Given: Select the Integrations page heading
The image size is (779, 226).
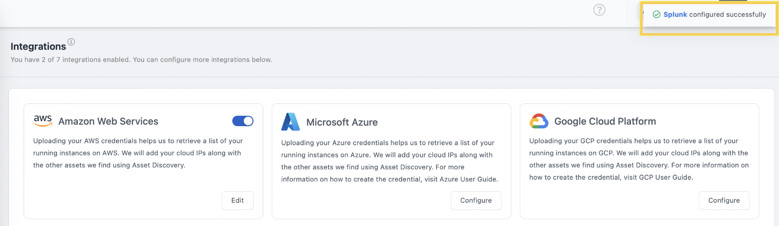Looking at the screenshot, I should (38, 46).
